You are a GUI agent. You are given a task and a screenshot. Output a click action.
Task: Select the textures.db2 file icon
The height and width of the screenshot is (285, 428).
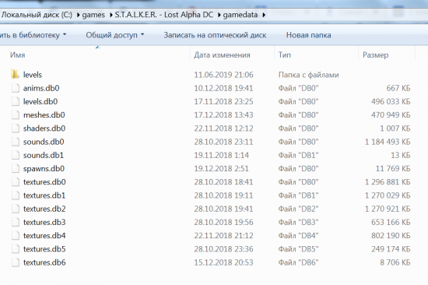click(x=16, y=209)
